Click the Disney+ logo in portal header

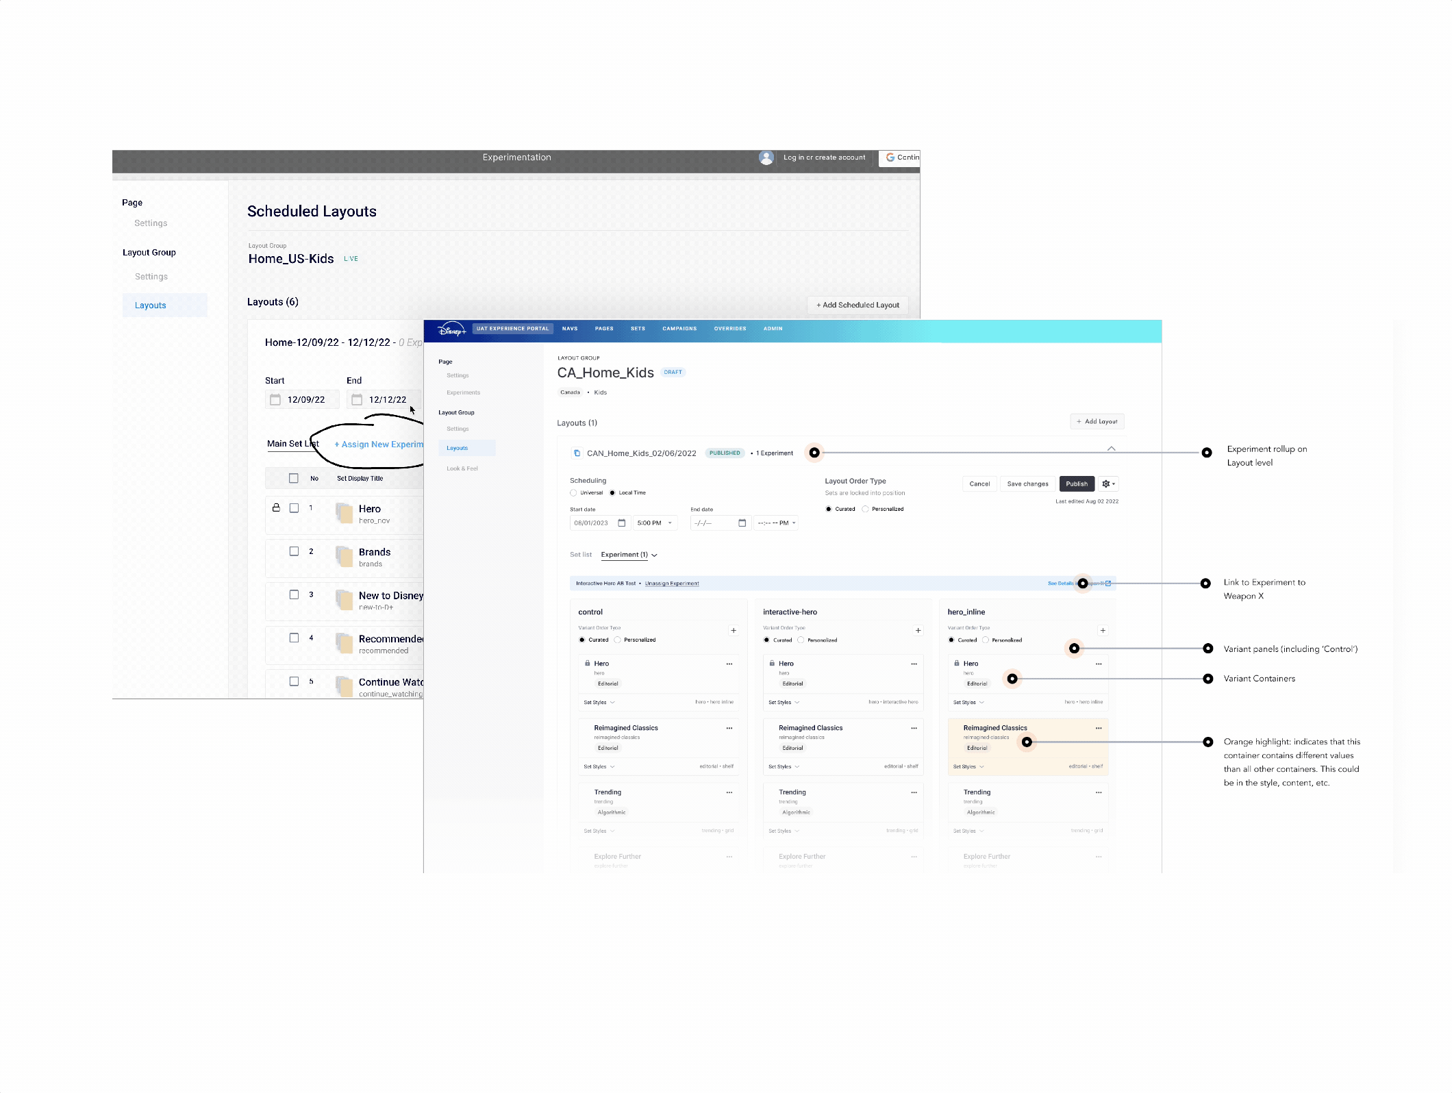(452, 330)
